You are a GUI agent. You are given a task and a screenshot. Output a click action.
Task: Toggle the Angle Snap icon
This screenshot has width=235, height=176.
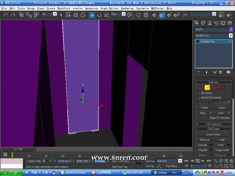click(162, 15)
